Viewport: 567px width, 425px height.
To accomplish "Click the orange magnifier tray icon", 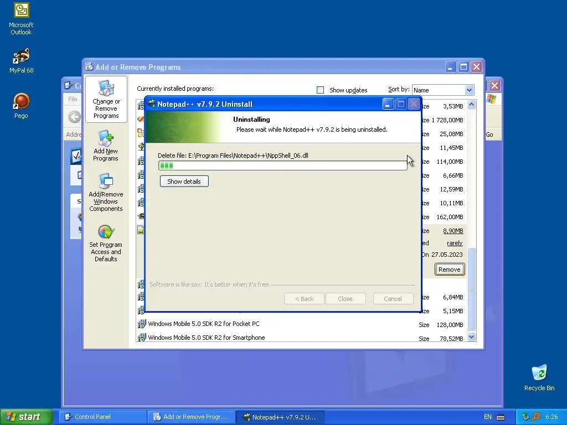I will click(536, 417).
